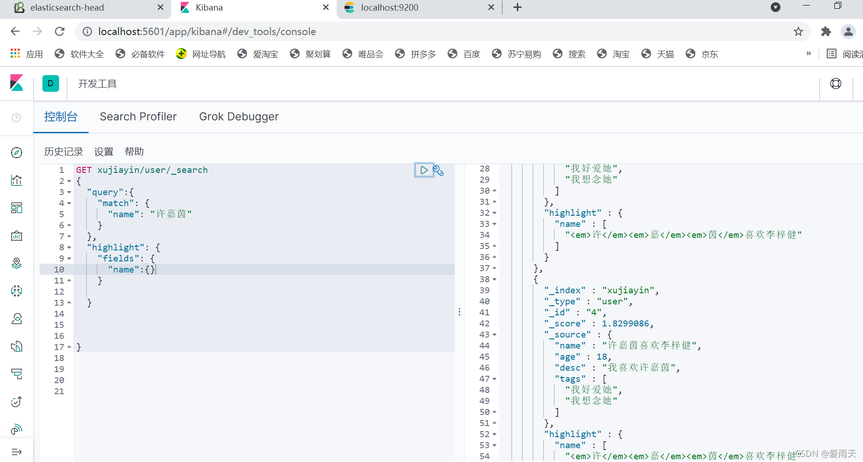The image size is (863, 462).
Task: Collapse fold arrow at editor line 2
Action: [x=69, y=181]
